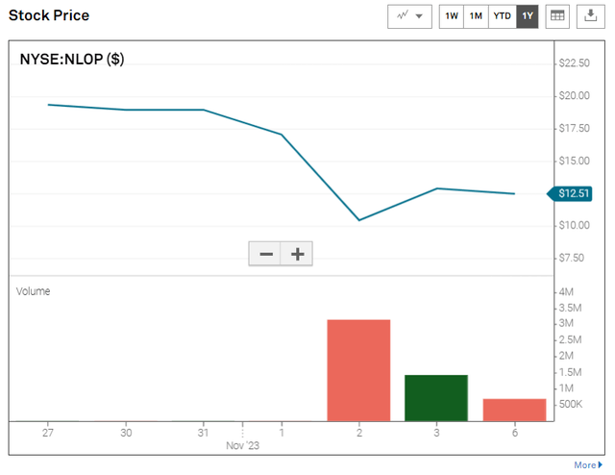Click the $10.00 axis label
615x475 pixels.
click(575, 225)
